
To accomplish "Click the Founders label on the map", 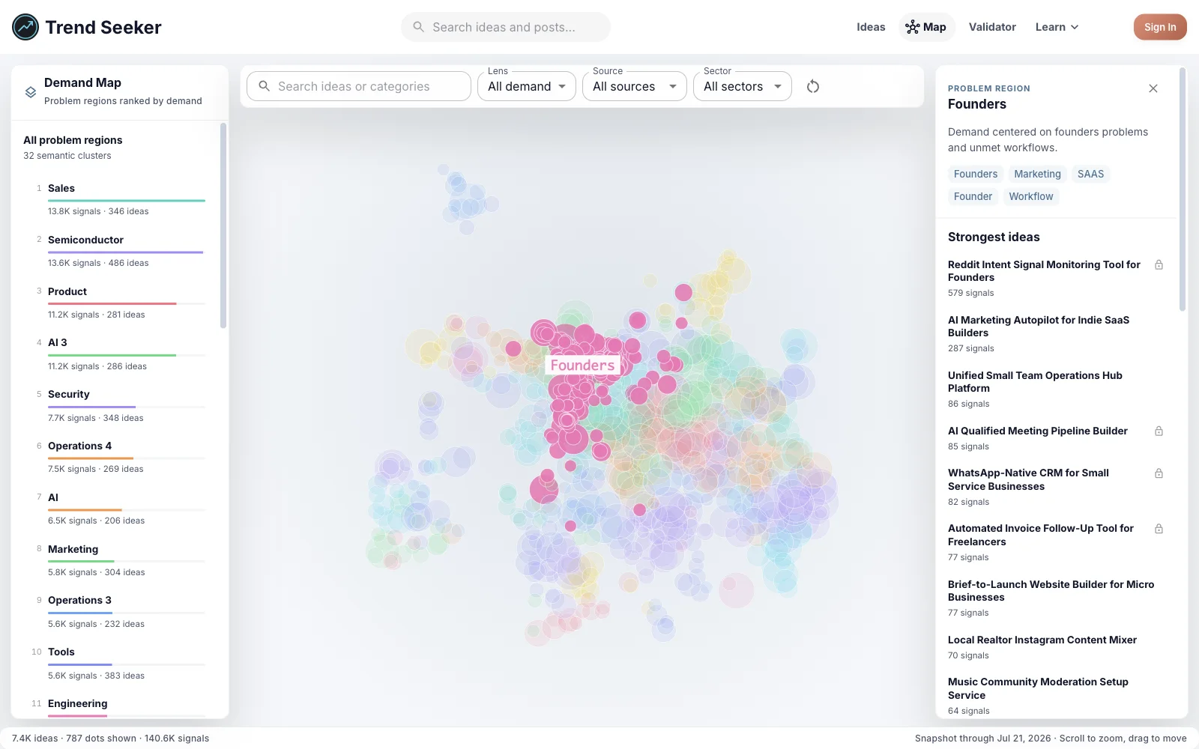I will [x=582, y=365].
